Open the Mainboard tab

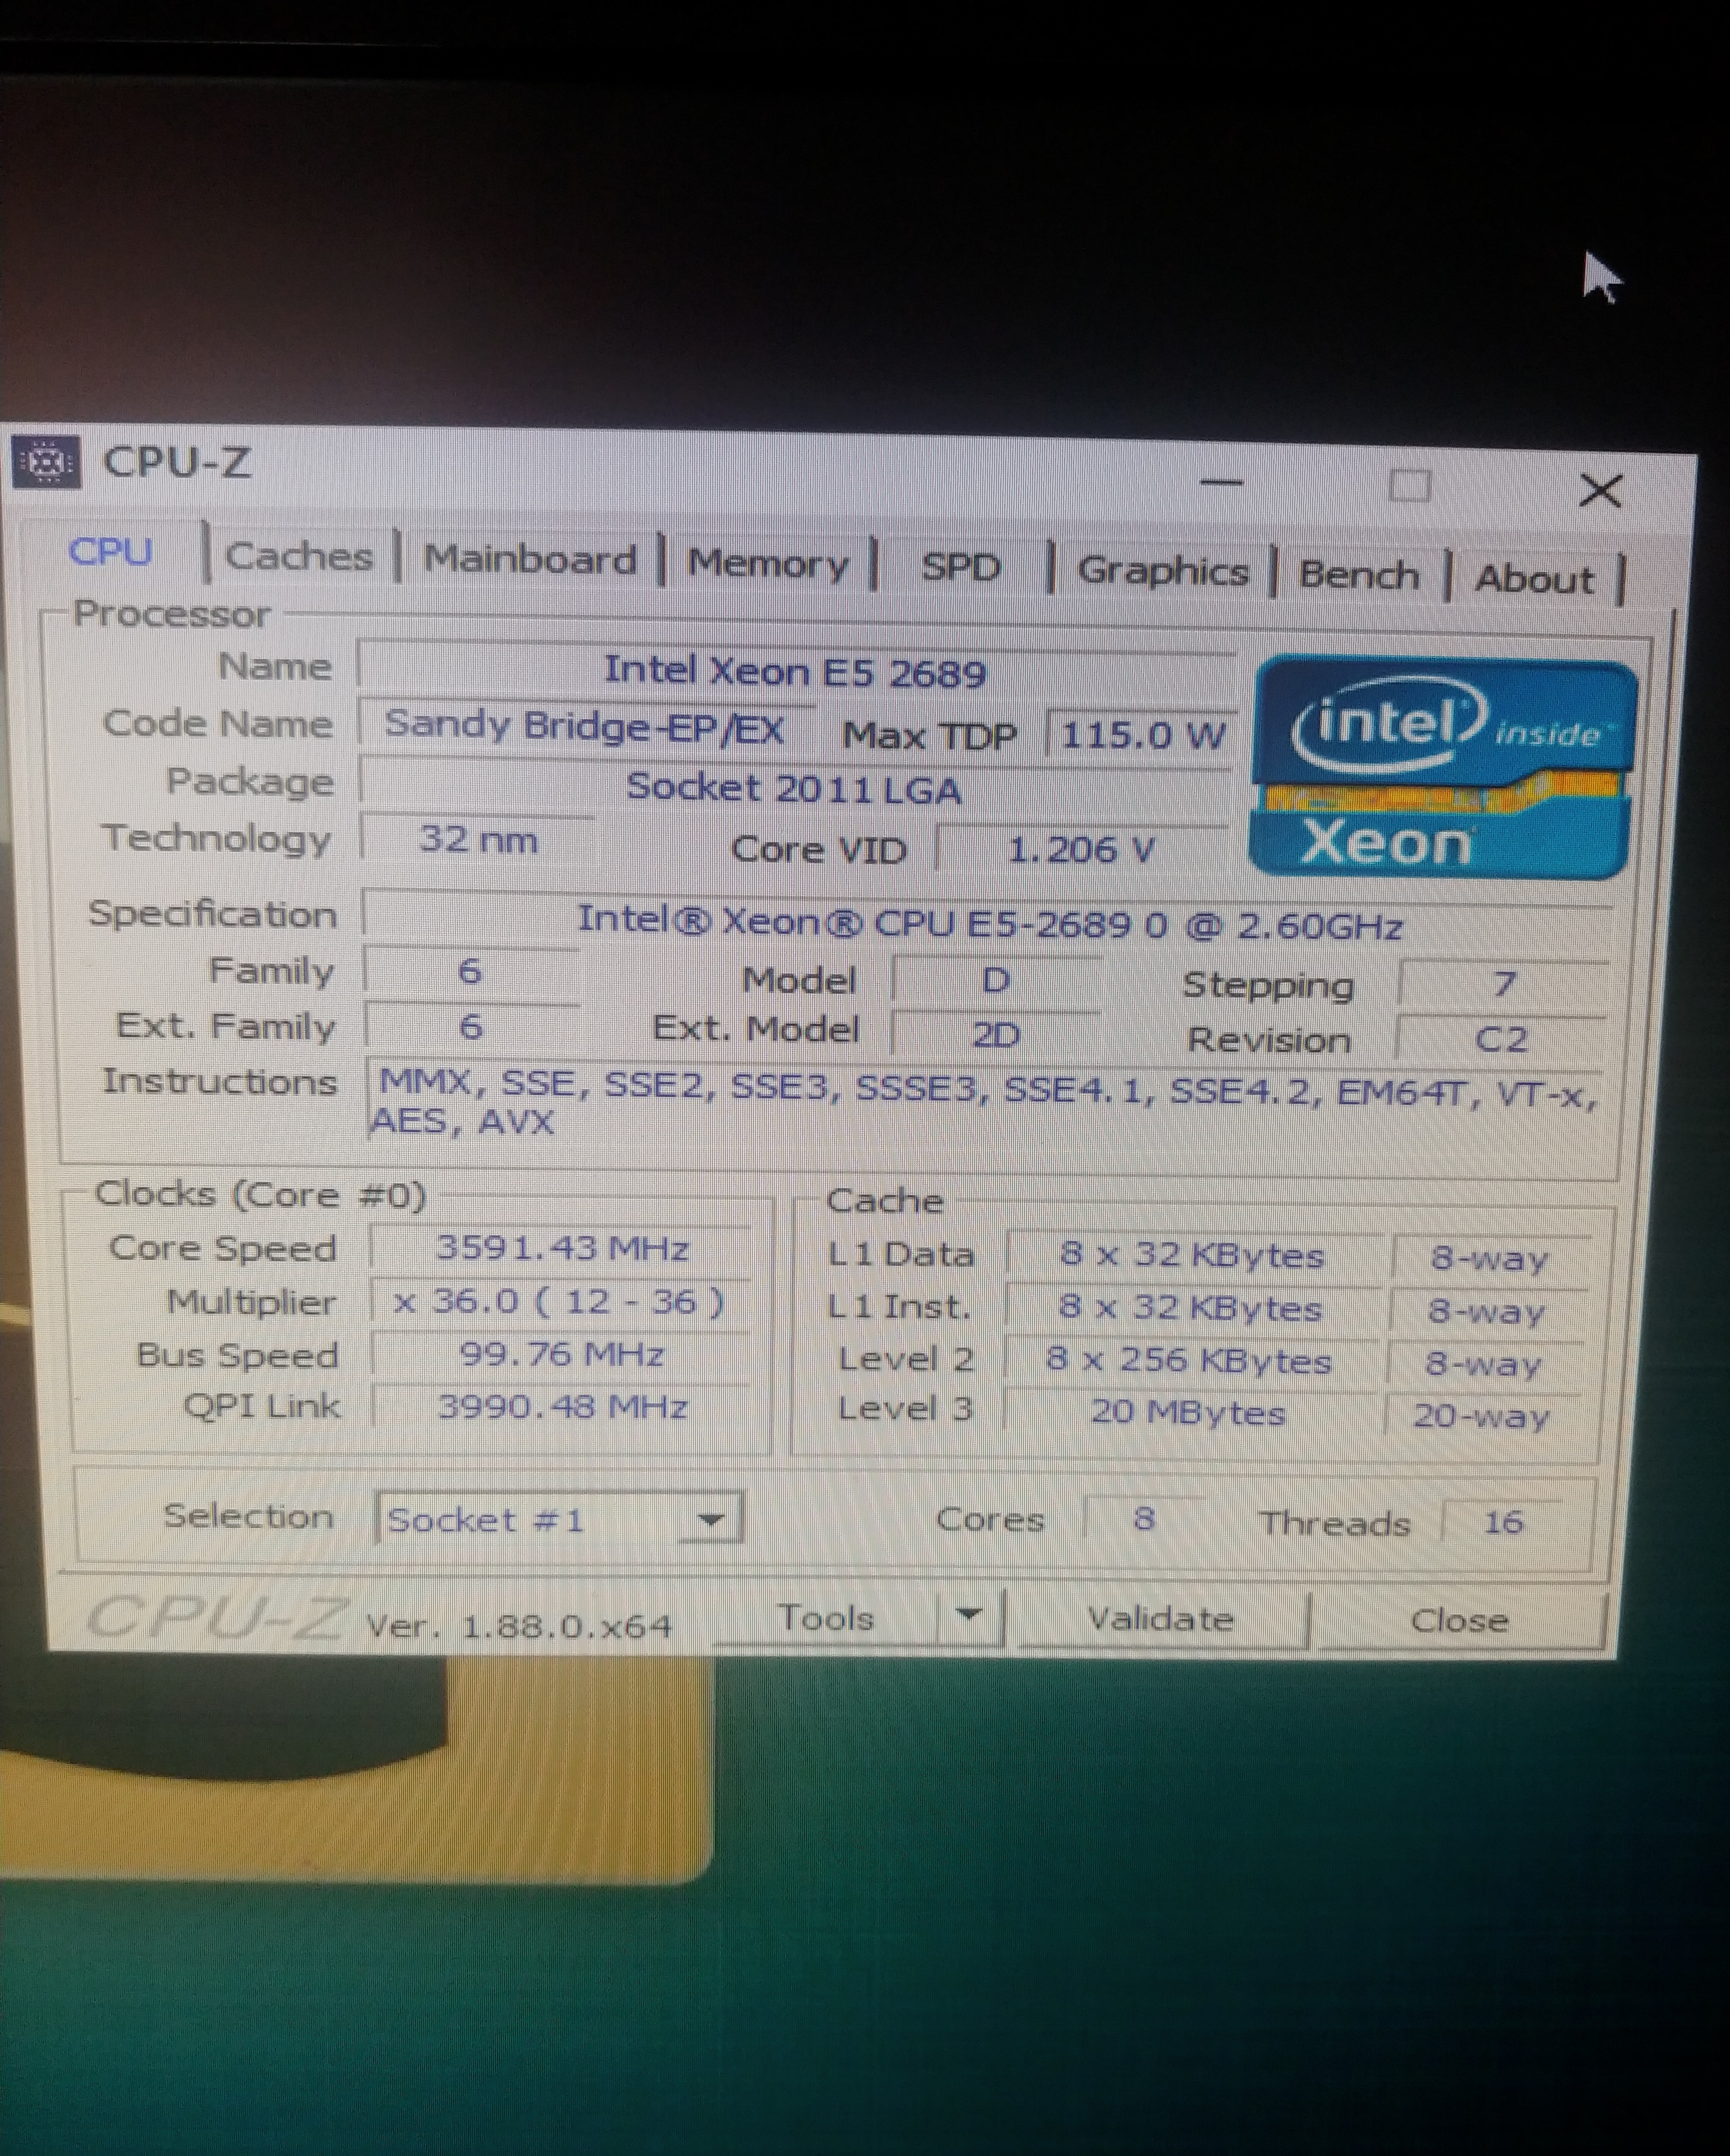point(529,560)
